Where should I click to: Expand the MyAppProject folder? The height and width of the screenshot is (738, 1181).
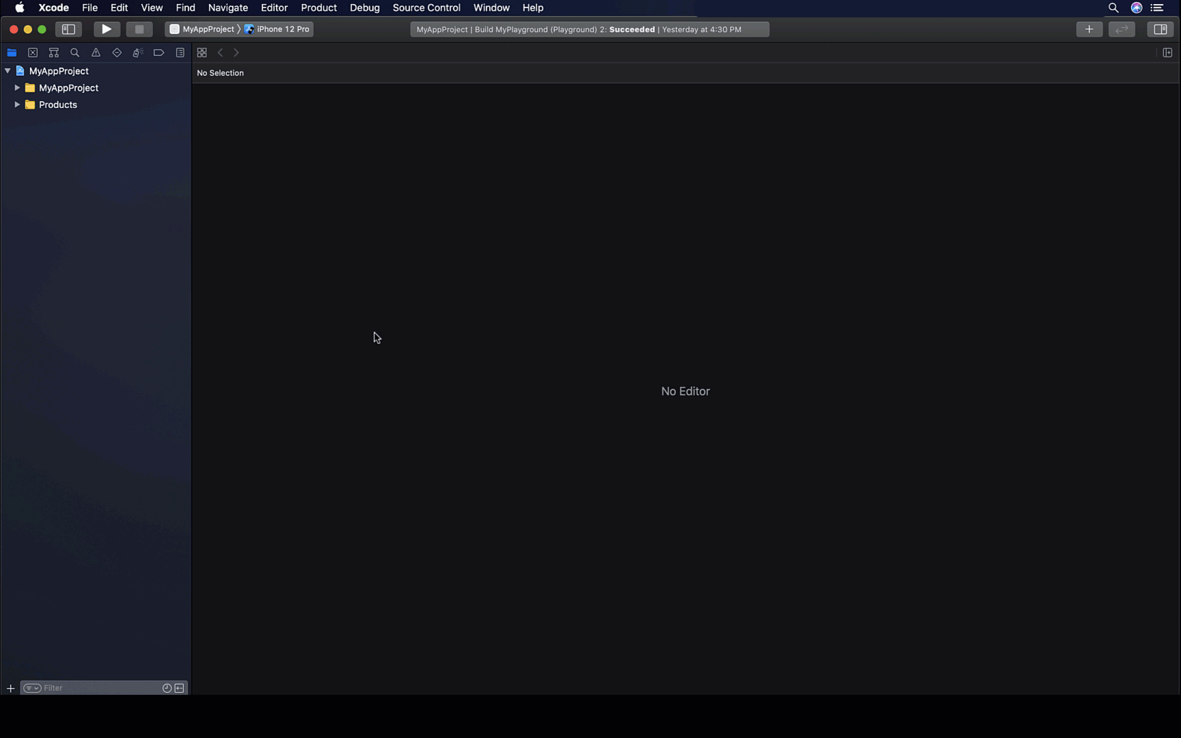pyautogui.click(x=17, y=87)
